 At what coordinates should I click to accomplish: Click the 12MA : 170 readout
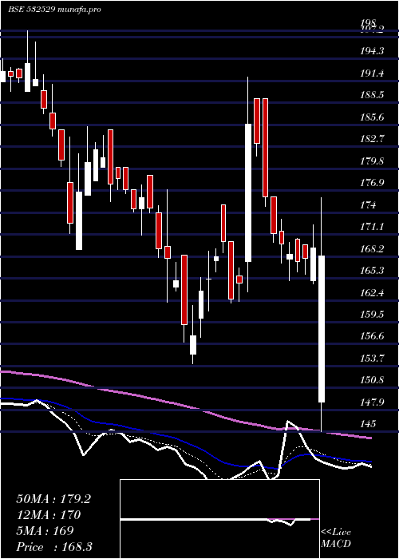[x=49, y=515]
